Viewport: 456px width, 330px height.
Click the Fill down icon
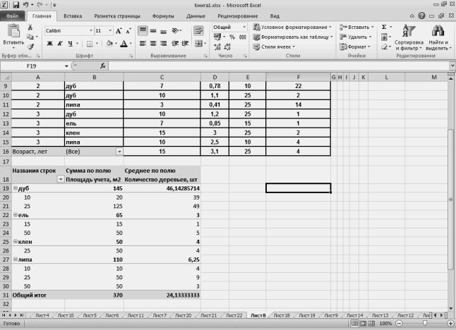[384, 37]
